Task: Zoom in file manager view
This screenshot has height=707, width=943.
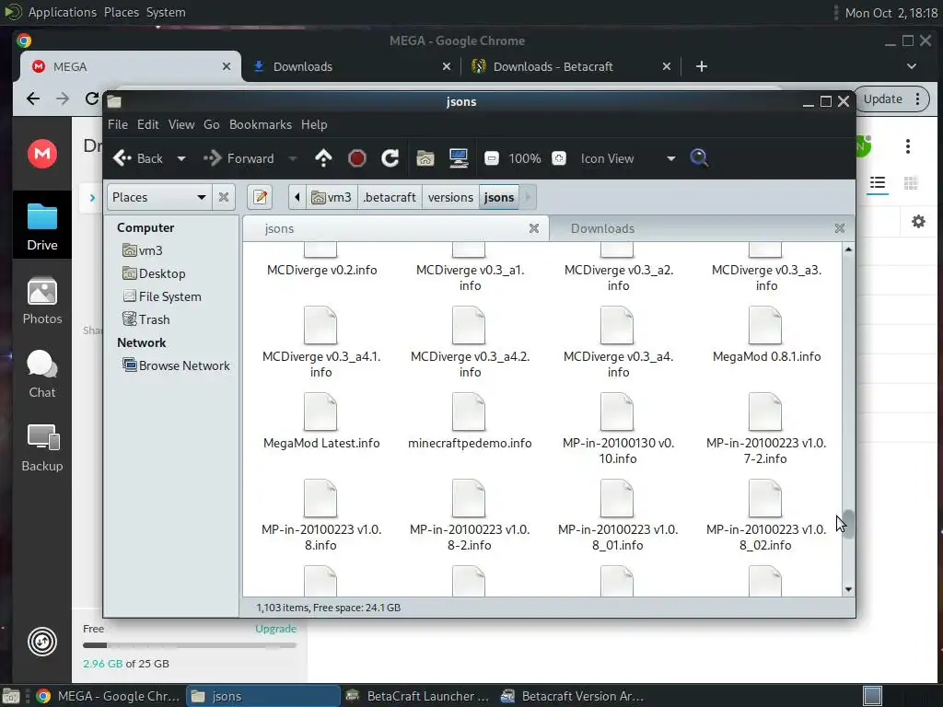Action: point(559,158)
